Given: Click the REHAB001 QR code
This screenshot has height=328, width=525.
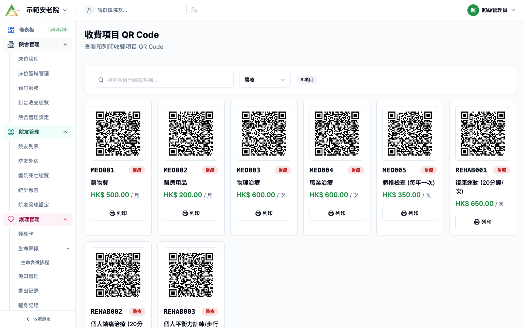Looking at the screenshot, I should [483, 133].
